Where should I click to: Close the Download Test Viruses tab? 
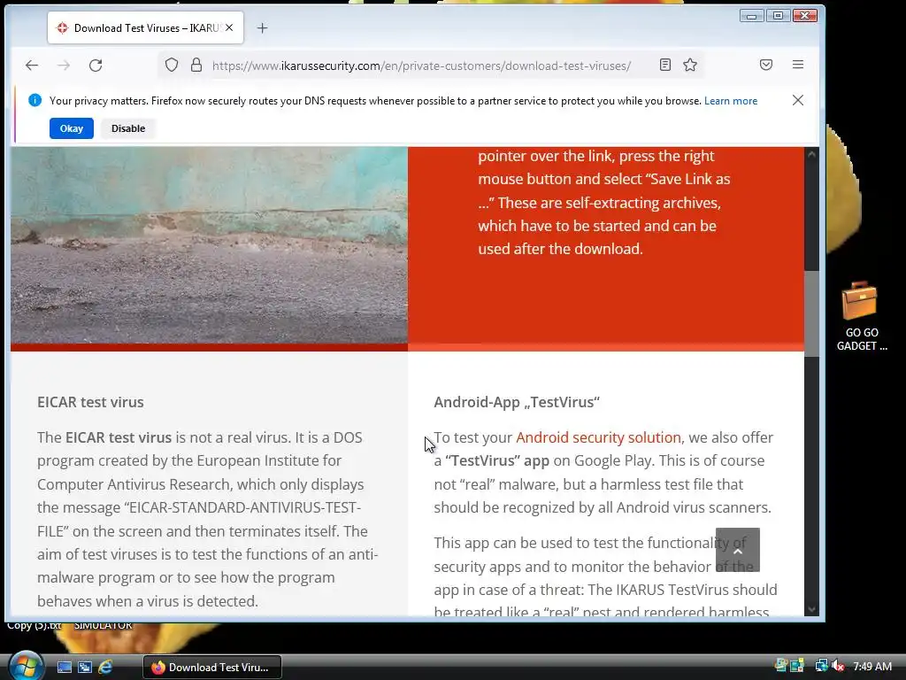(229, 27)
